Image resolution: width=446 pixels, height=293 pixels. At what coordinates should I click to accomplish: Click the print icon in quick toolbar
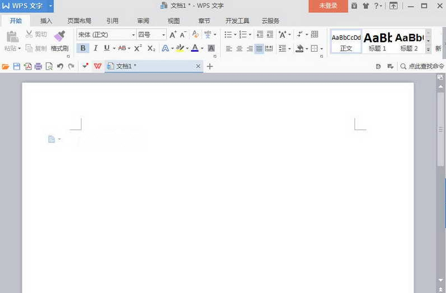(x=38, y=66)
